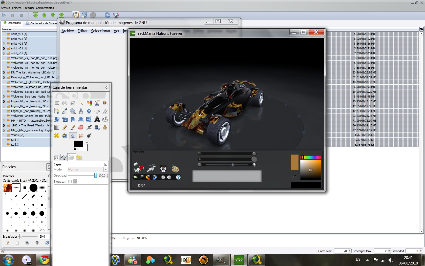Viewport: 425px width, 266px height.
Task: Select the Scissors Select tool
Action: pos(97,103)
